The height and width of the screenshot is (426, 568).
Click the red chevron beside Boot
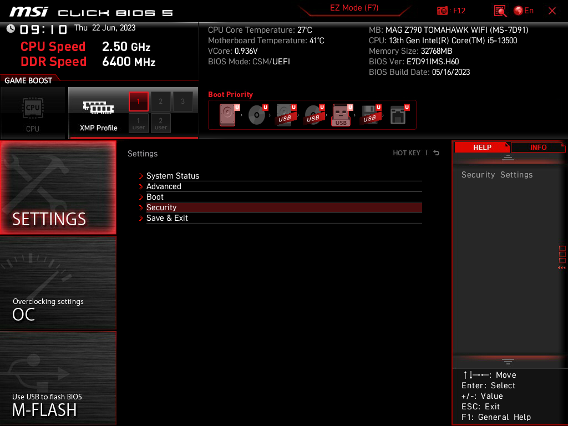pos(141,197)
